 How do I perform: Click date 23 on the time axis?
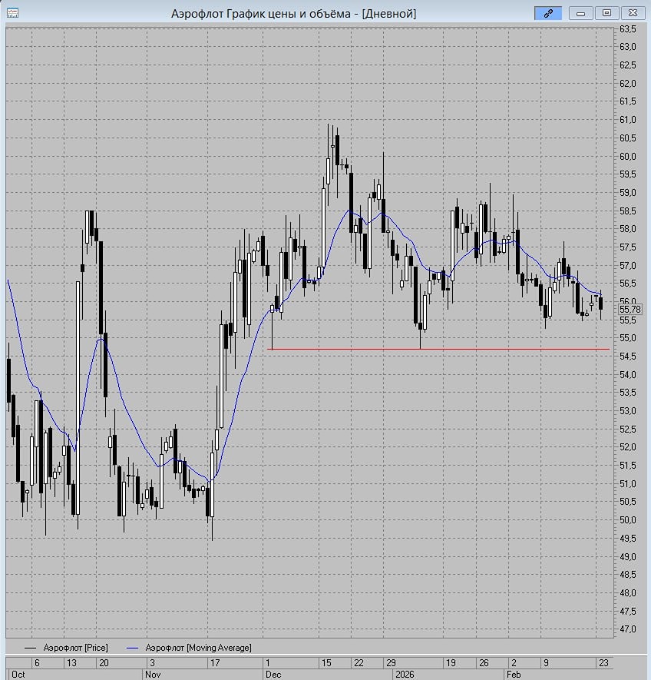tap(603, 662)
